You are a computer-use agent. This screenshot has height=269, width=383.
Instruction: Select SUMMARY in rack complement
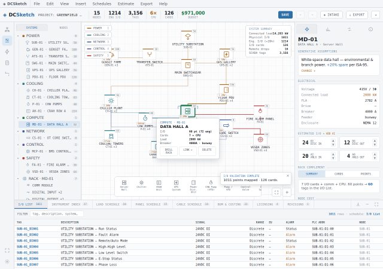pyautogui.click(x=312, y=174)
